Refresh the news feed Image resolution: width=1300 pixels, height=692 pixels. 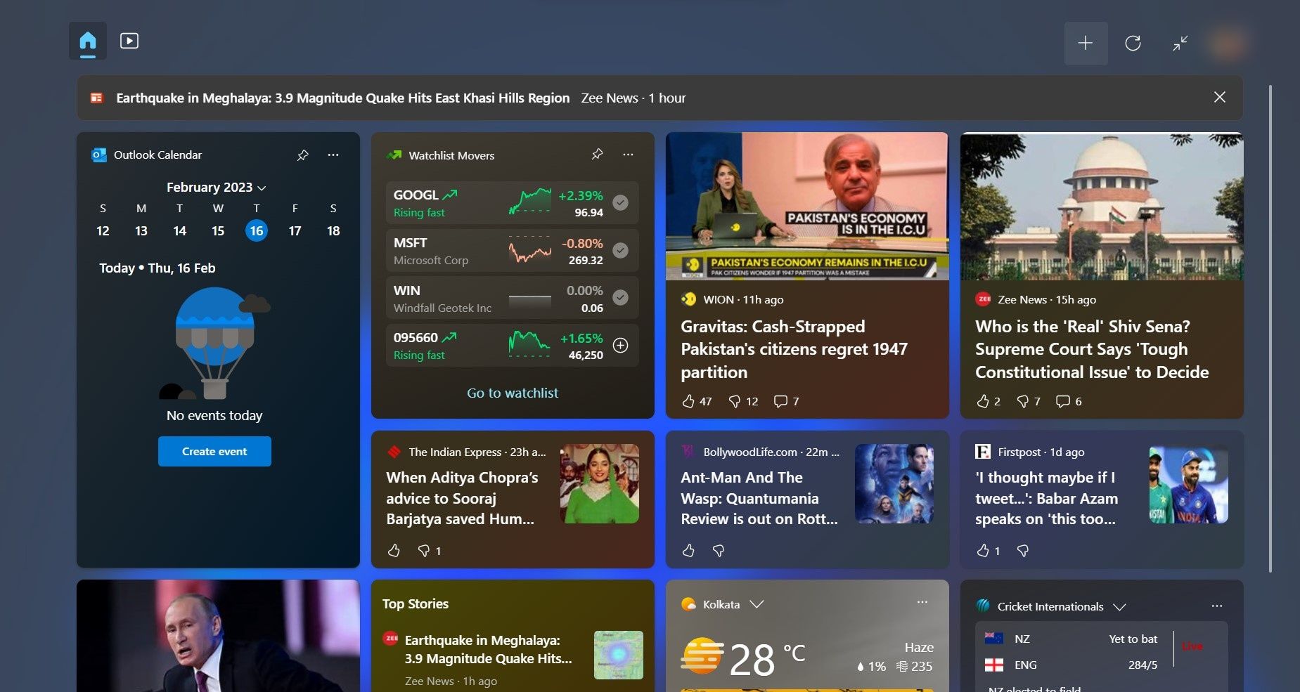[1133, 43]
